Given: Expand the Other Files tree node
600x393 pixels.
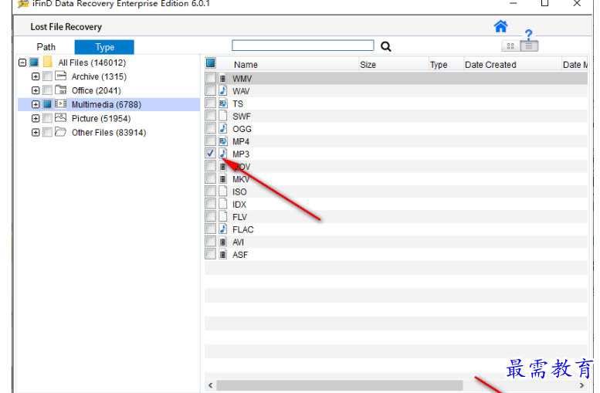Looking at the screenshot, I should point(36,133).
